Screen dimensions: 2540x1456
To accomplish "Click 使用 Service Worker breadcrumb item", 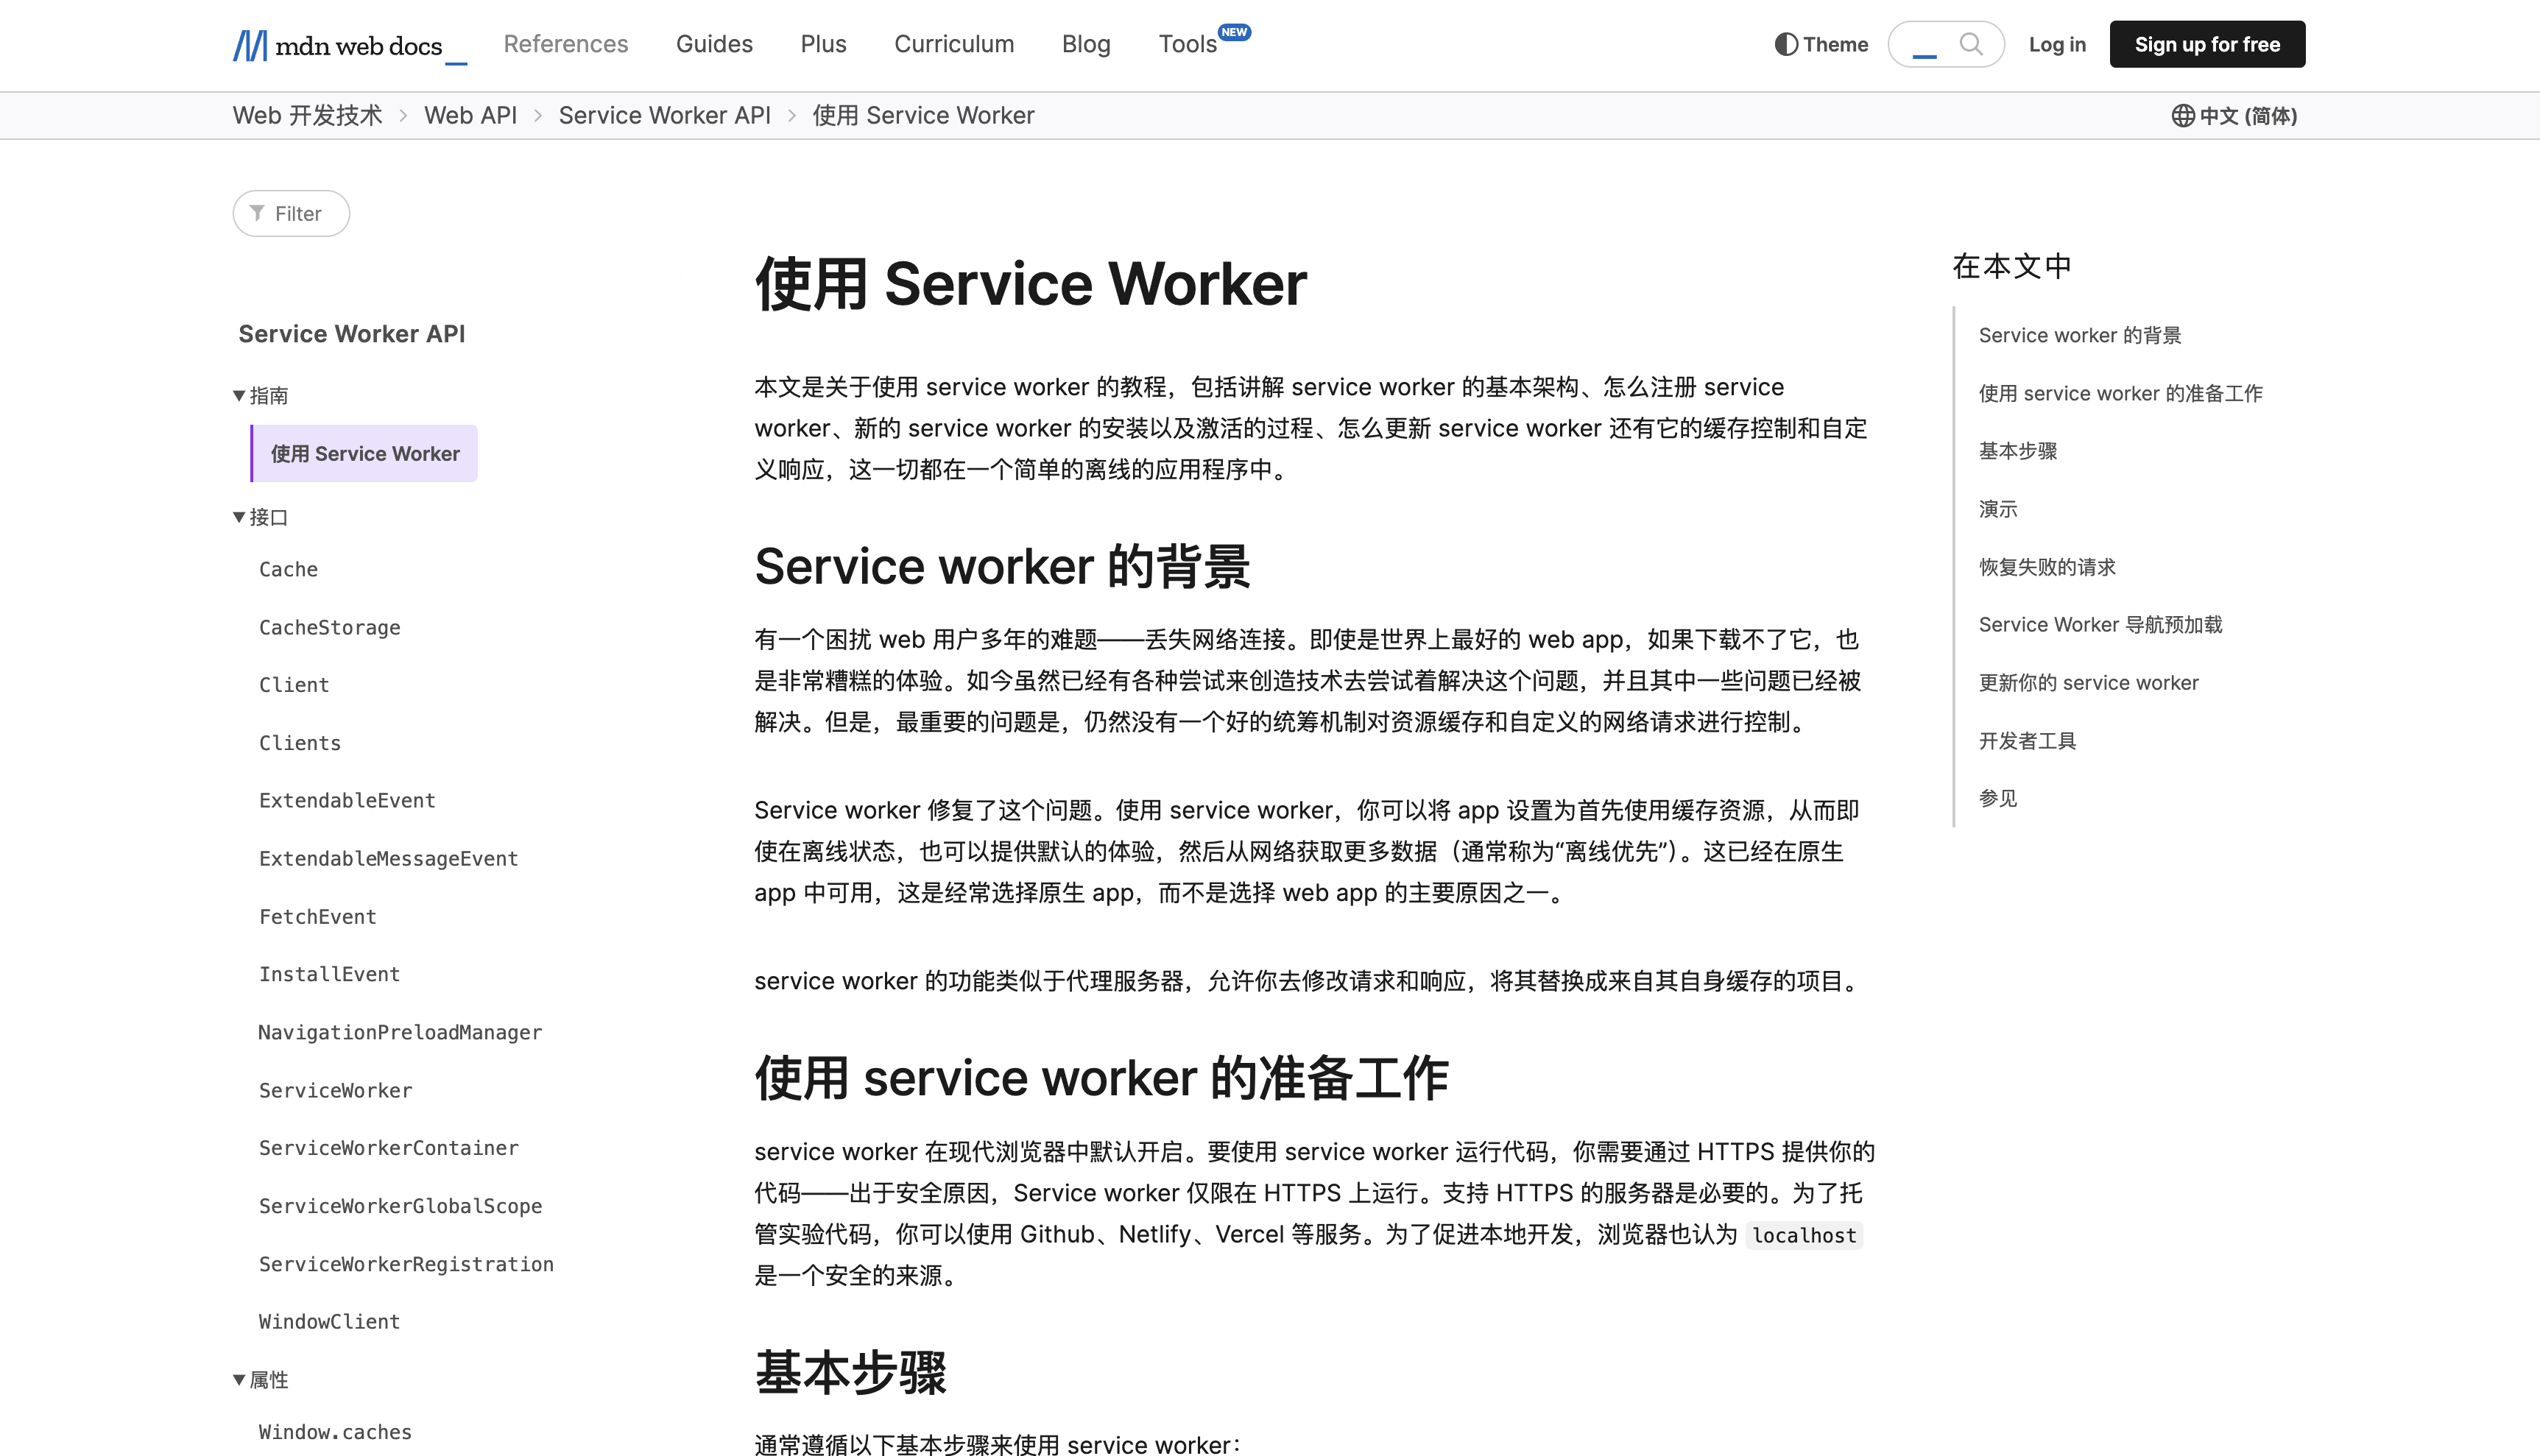I will (922, 115).
